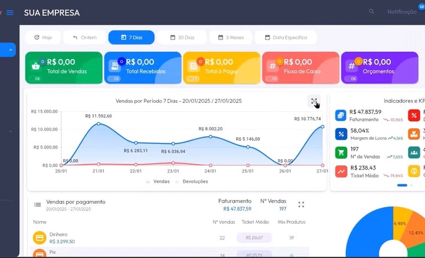Click the Dinheiro payment card icon
Image resolution: width=425 pixels, height=258 pixels.
[x=40, y=238]
